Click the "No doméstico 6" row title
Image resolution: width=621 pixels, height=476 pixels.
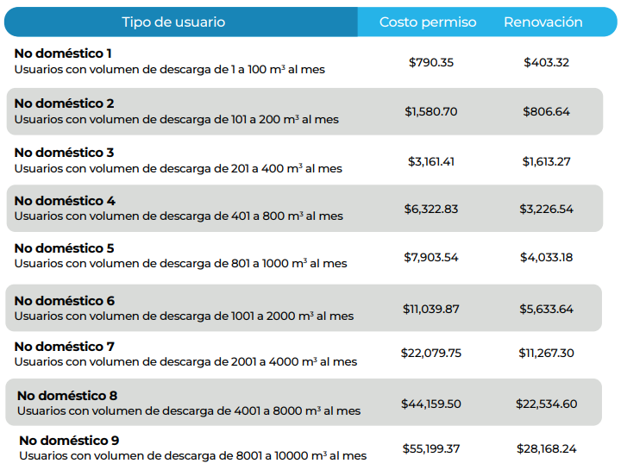tap(65, 301)
